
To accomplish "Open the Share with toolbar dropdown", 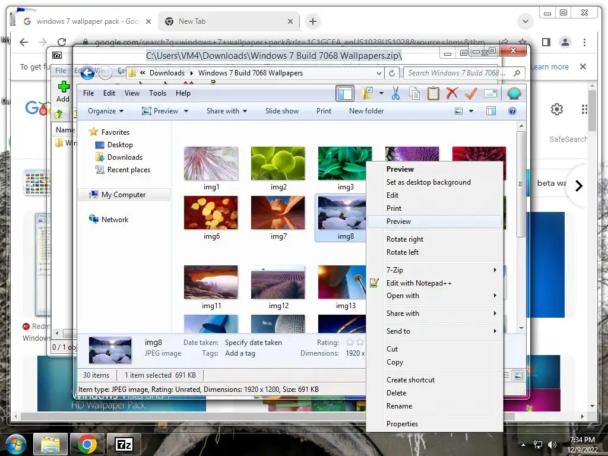I will [x=226, y=111].
